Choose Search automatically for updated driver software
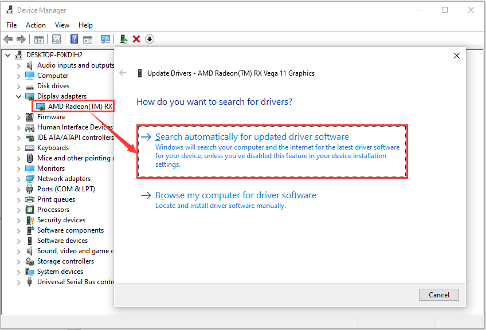 pos(272,151)
